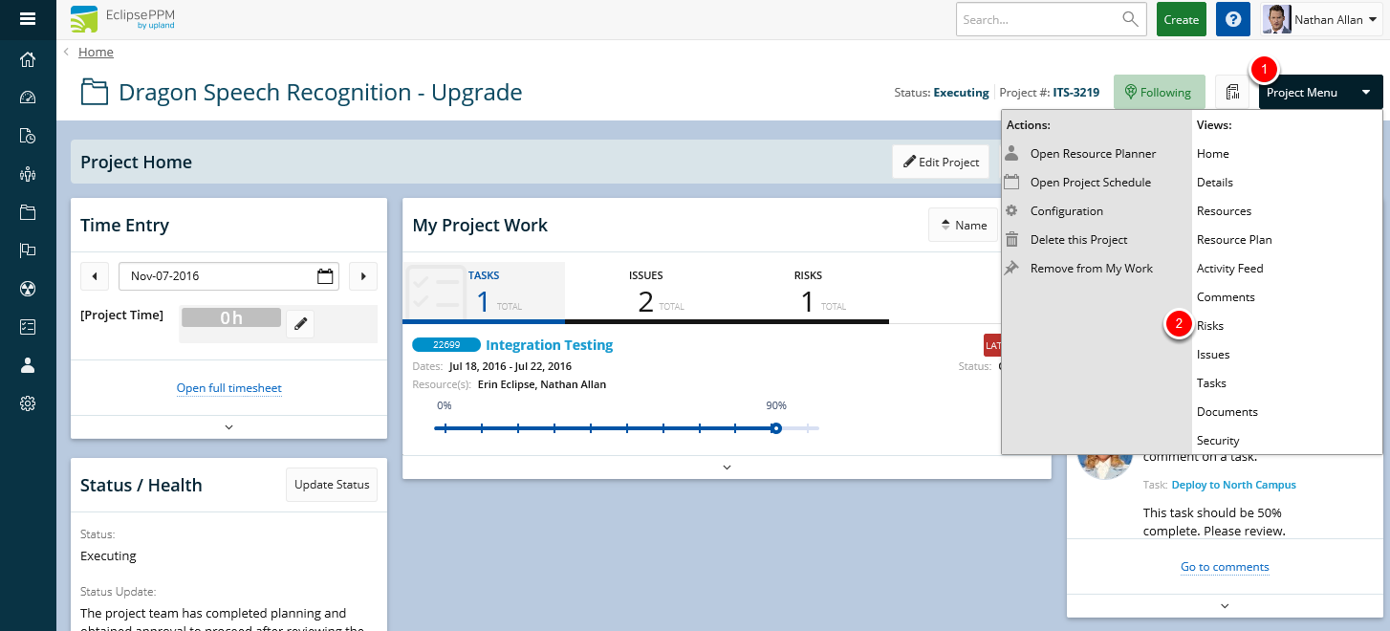Select Delete this Project action
1390x631 pixels.
coord(1079,240)
